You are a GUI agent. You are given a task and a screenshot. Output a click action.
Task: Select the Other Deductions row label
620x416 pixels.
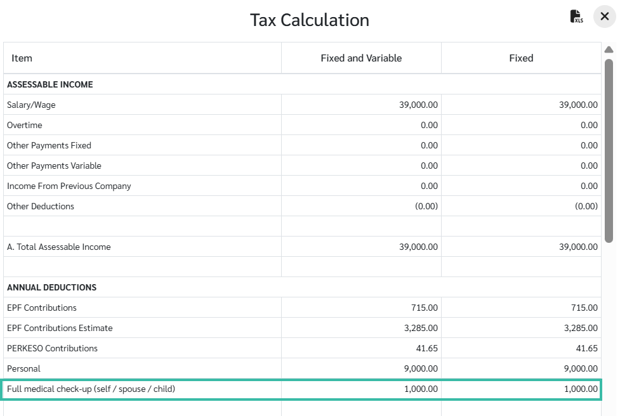(x=41, y=206)
